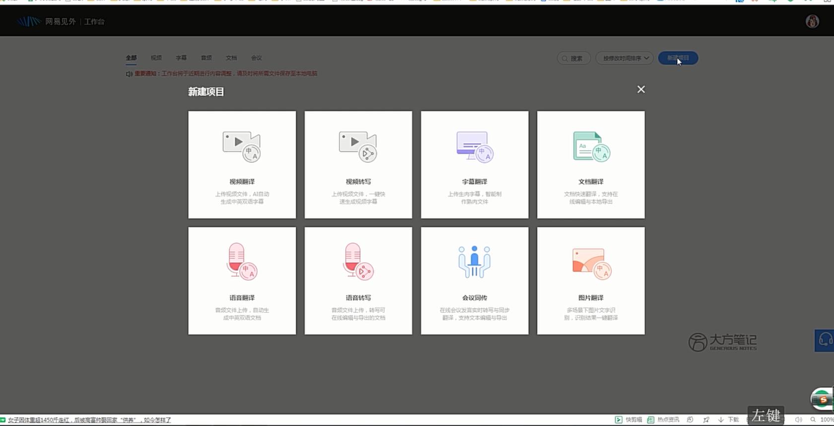Screen dimensions: 834x426
Task: Open the user avatar menu
Action: 812,21
